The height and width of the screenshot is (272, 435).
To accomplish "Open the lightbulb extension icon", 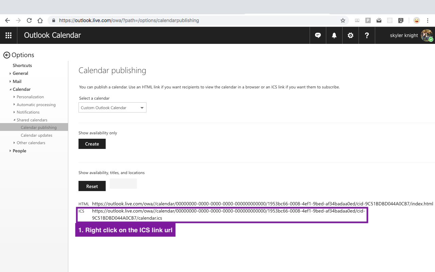I will coord(401,20).
